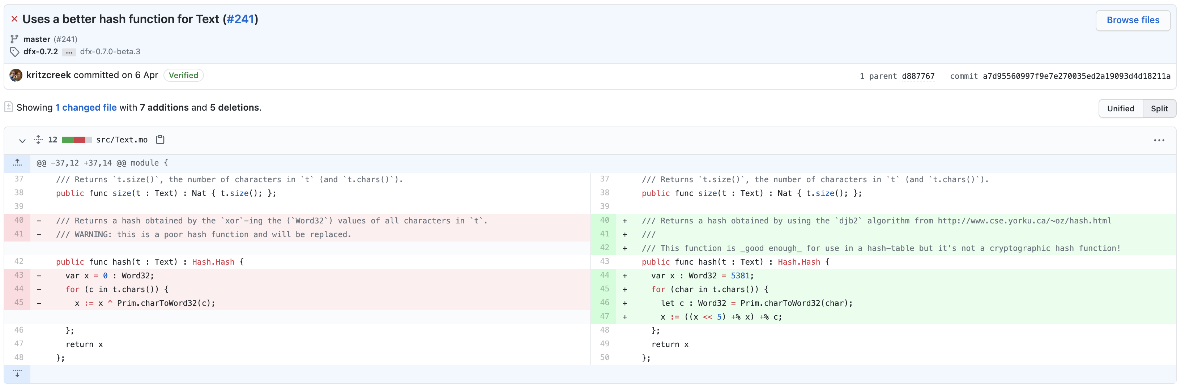Open file options three-dot menu
This screenshot has width=1181, height=389.
(1159, 140)
